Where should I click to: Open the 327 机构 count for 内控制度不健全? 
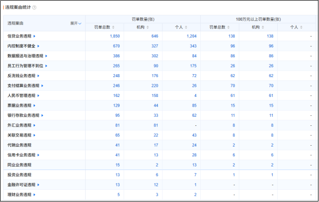(155, 46)
